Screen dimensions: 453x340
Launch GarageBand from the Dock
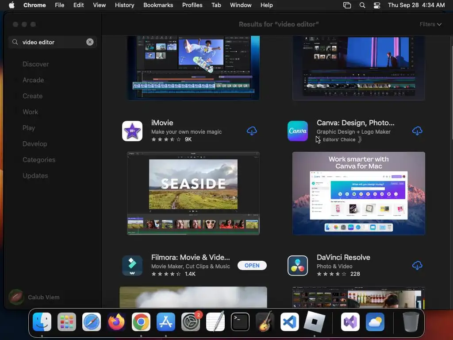coord(265,322)
